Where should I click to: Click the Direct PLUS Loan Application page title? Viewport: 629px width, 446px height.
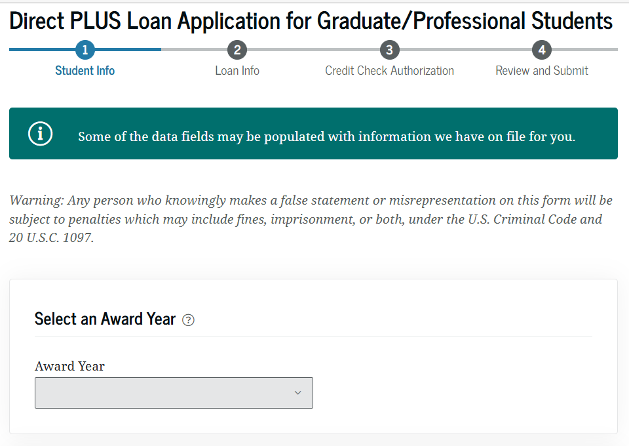tap(311, 21)
